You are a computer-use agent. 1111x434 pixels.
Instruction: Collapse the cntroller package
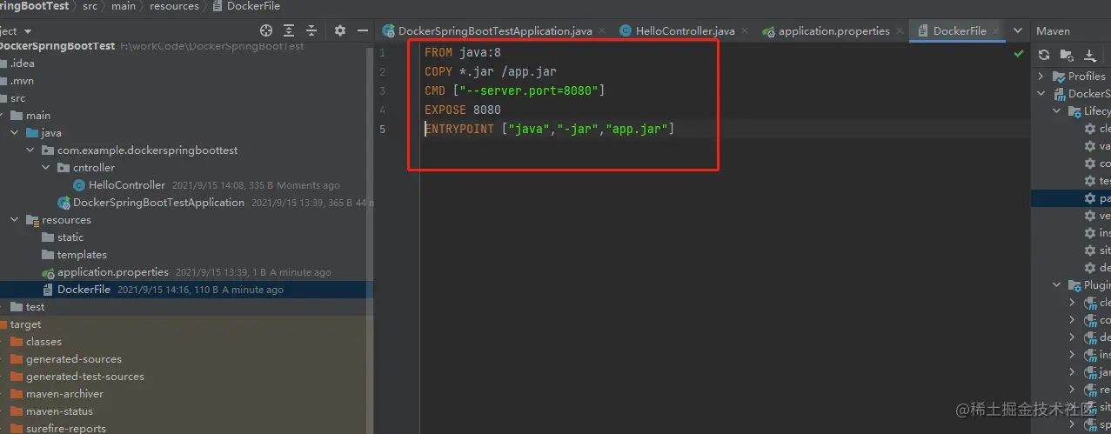pyautogui.click(x=46, y=168)
